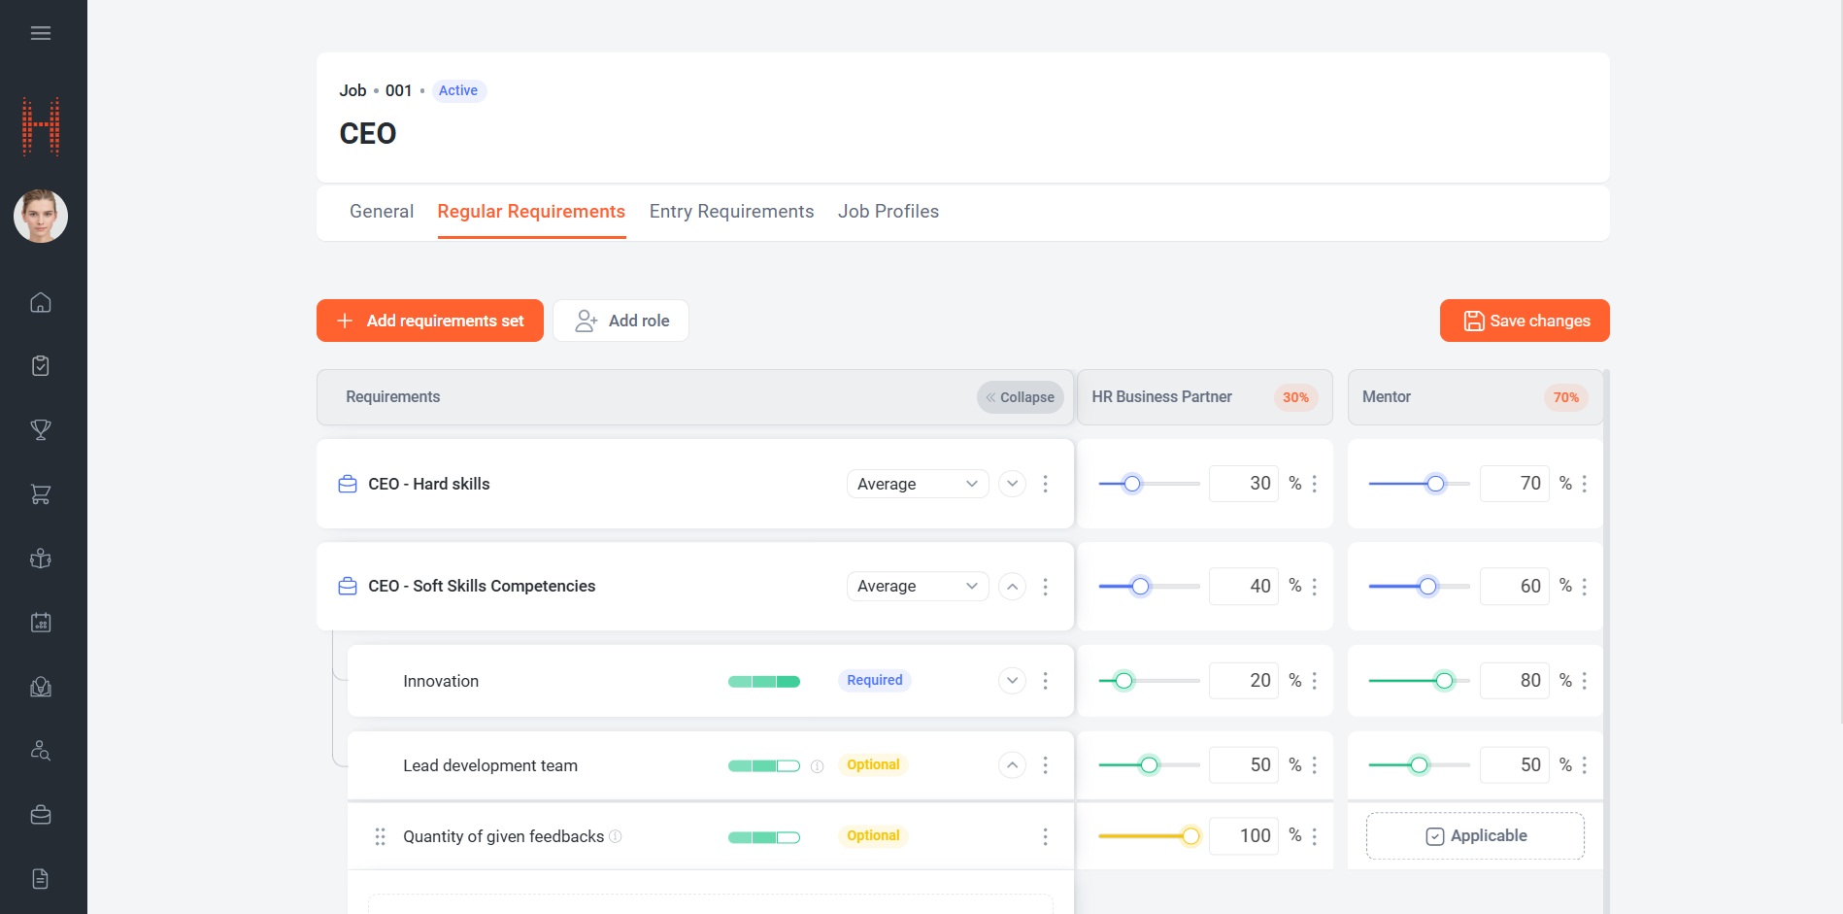This screenshot has height=914, width=1843.
Task: Open Average dropdown for CEO - Hard skills
Action: pos(918,484)
